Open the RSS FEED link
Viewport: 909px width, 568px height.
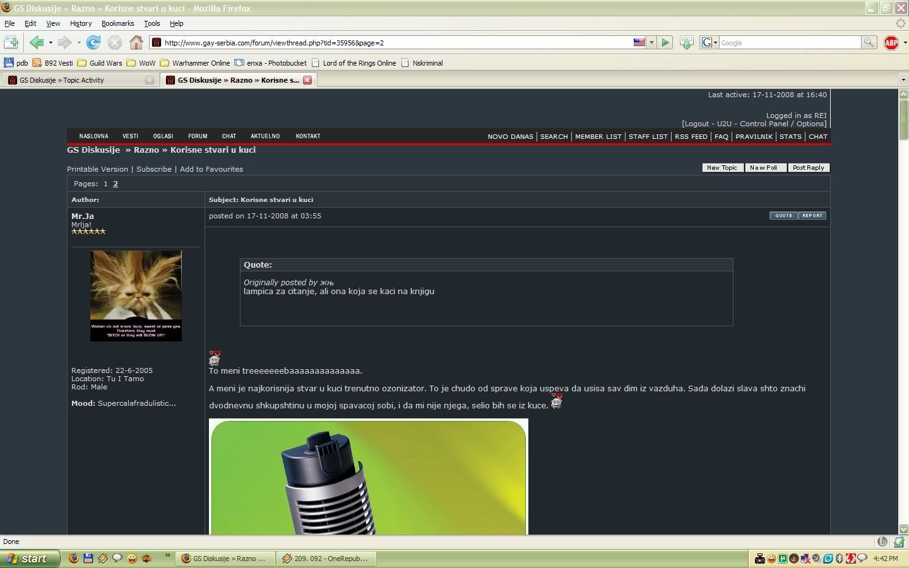[691, 136]
